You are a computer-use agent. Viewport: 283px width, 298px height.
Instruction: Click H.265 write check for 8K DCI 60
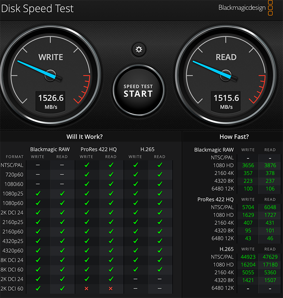point(135,269)
